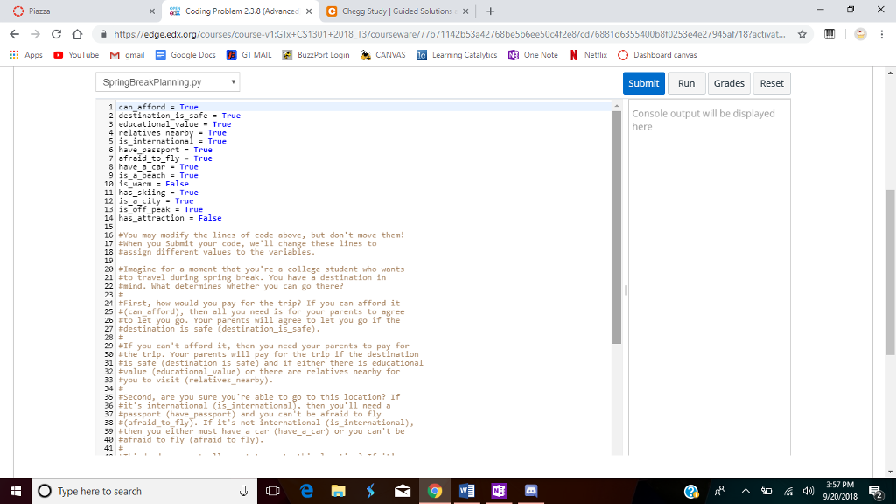The width and height of the screenshot is (896, 504).
Task: Launch Microsoft Edge from the taskbar
Action: [x=308, y=491]
